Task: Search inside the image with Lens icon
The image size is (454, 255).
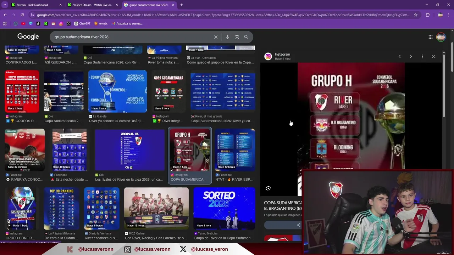Action: pos(268,188)
